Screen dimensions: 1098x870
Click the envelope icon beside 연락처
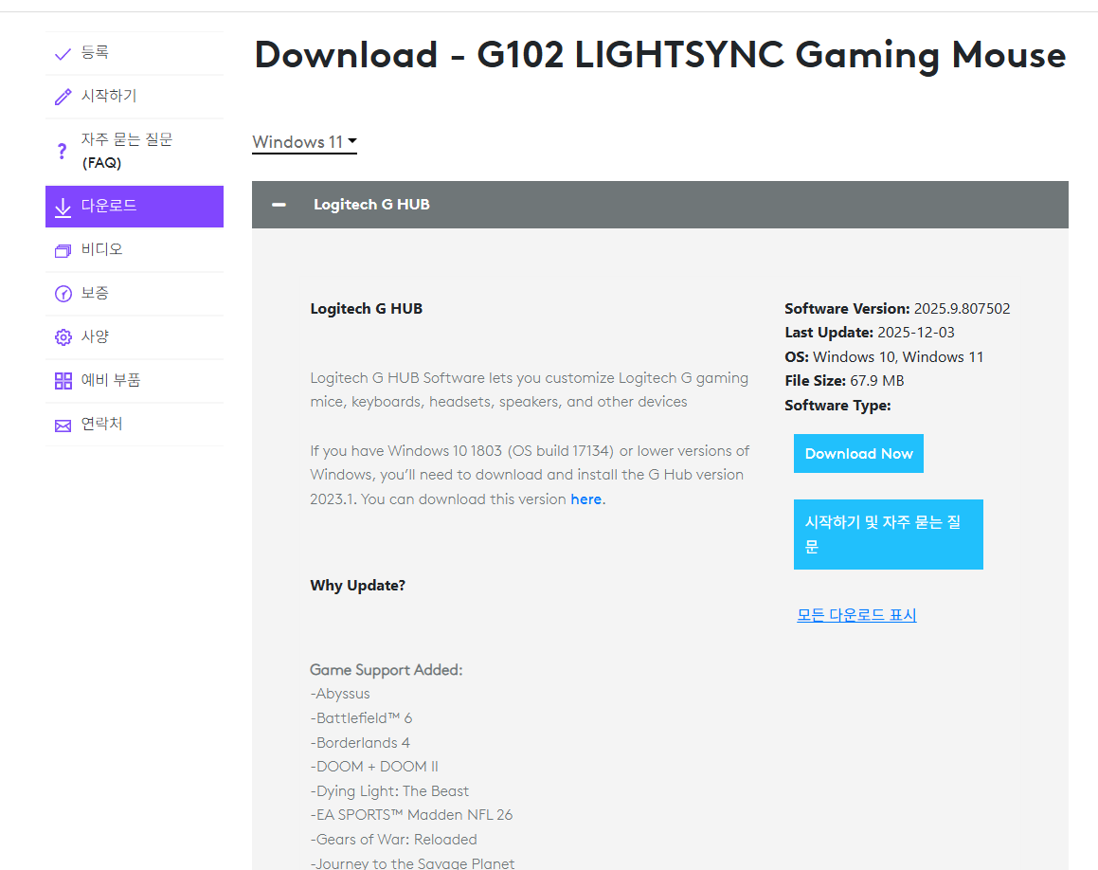pos(63,426)
